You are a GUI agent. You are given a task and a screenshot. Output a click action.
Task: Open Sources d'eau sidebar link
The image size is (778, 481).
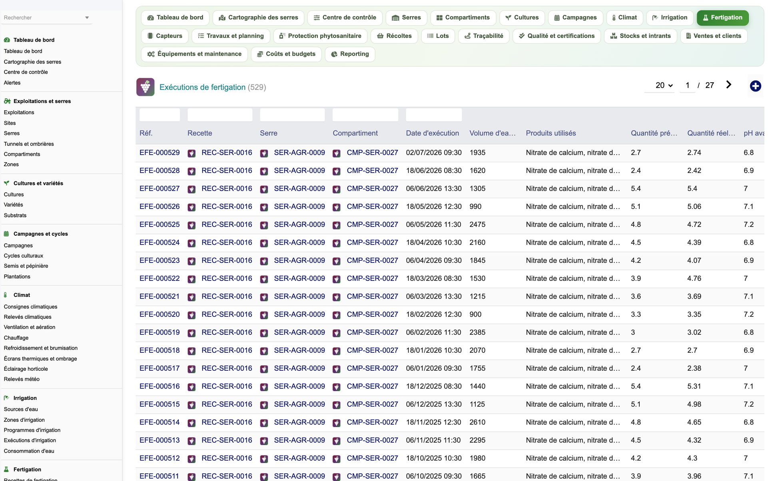click(21, 409)
